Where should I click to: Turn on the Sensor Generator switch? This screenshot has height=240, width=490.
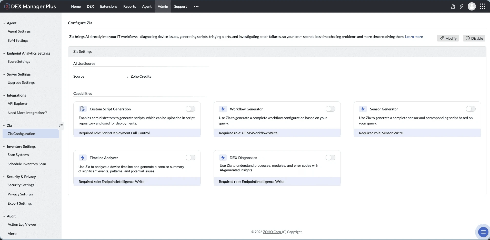[x=471, y=109]
